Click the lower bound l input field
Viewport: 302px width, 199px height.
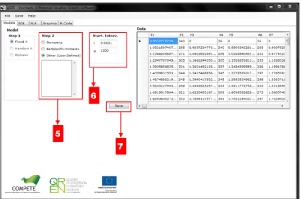click(x=108, y=43)
